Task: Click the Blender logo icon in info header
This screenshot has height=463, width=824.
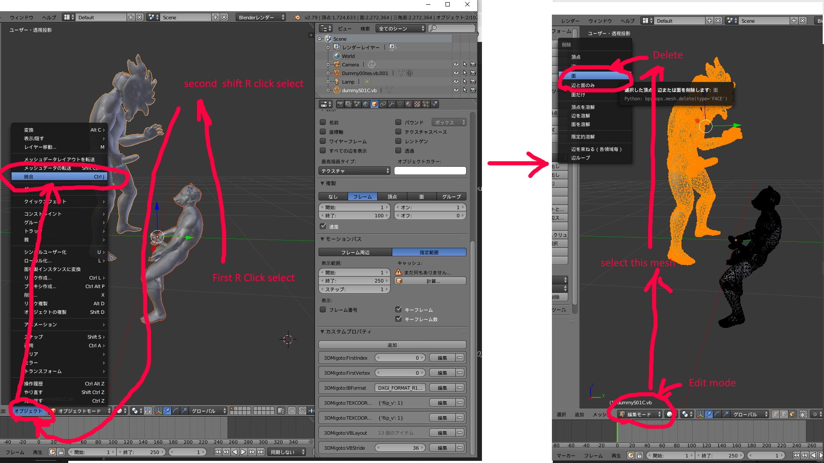Action: tap(297, 18)
